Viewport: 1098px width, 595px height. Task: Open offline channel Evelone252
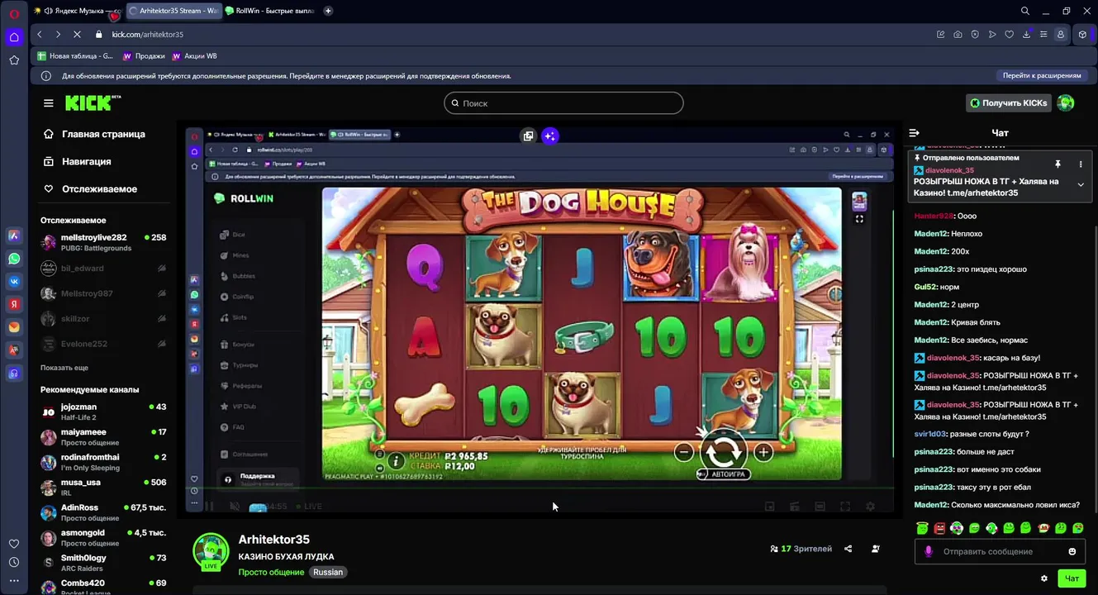[x=105, y=344]
